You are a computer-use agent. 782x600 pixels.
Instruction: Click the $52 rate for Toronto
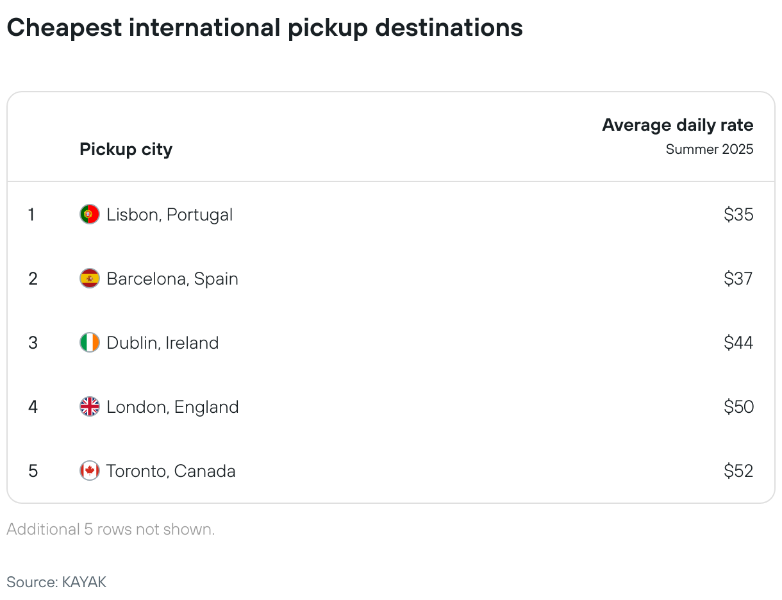[738, 471]
